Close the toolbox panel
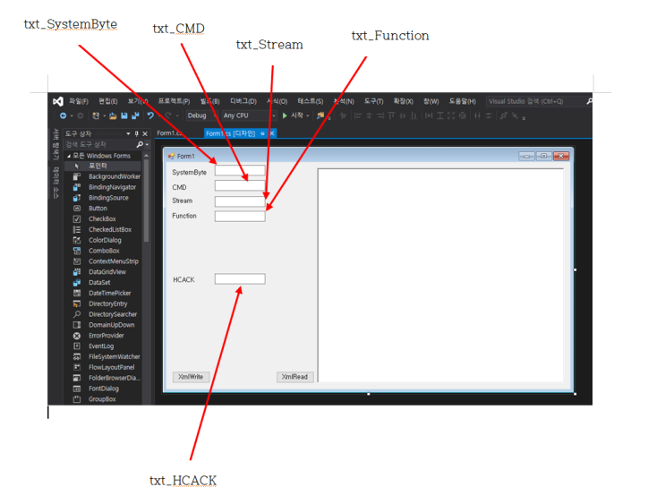This screenshot has height=504, width=665. click(x=145, y=133)
